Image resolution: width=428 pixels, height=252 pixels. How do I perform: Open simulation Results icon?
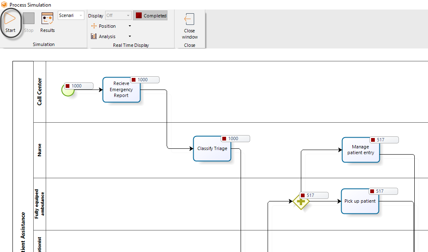point(47,19)
